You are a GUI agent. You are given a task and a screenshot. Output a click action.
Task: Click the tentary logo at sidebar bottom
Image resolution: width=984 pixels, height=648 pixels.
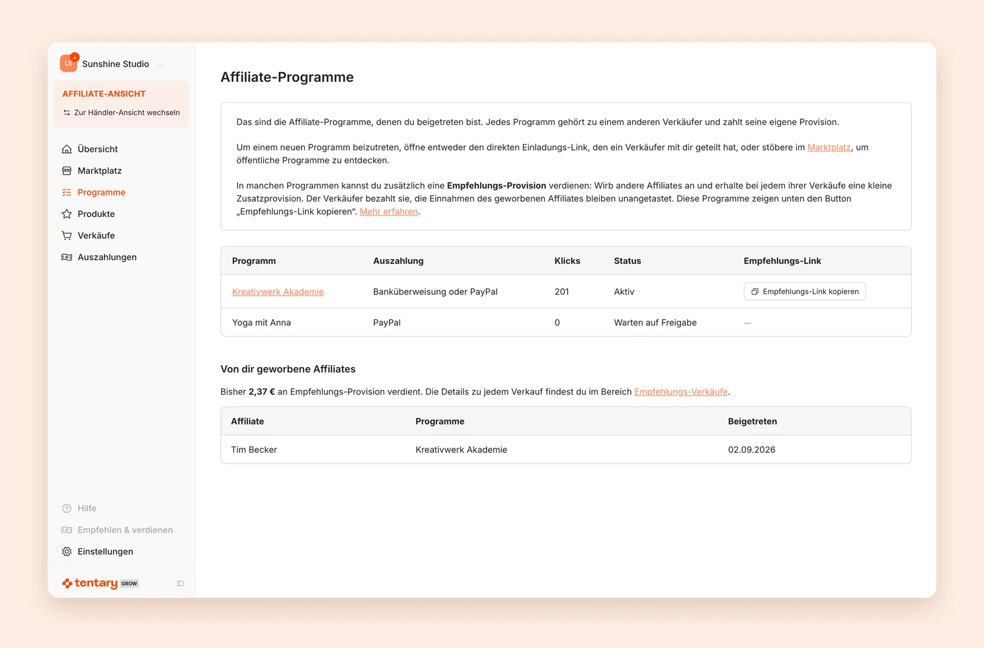[x=90, y=583]
